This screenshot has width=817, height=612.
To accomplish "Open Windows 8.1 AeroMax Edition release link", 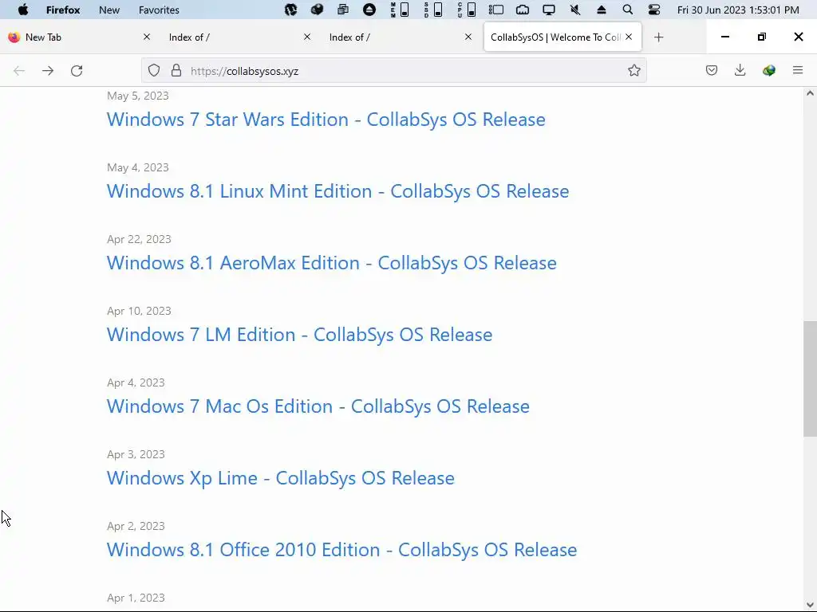I will [331, 263].
